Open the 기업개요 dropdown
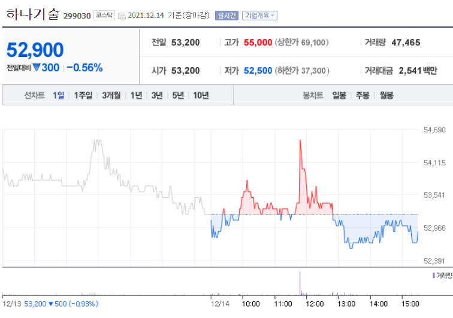 259,16
